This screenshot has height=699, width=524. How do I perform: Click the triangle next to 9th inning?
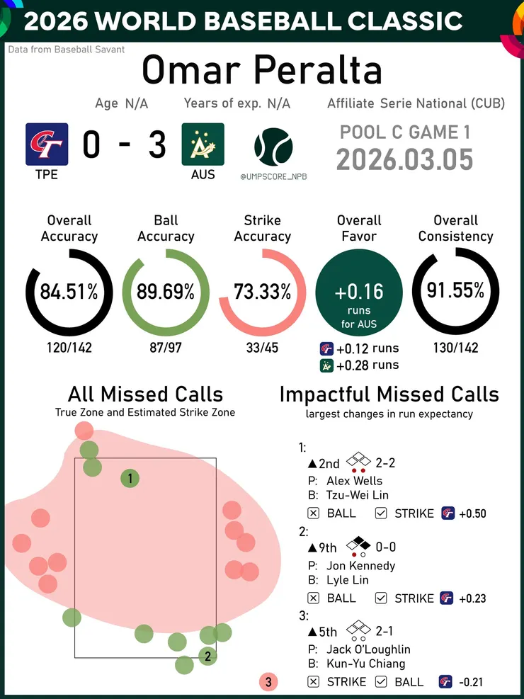coord(312,548)
